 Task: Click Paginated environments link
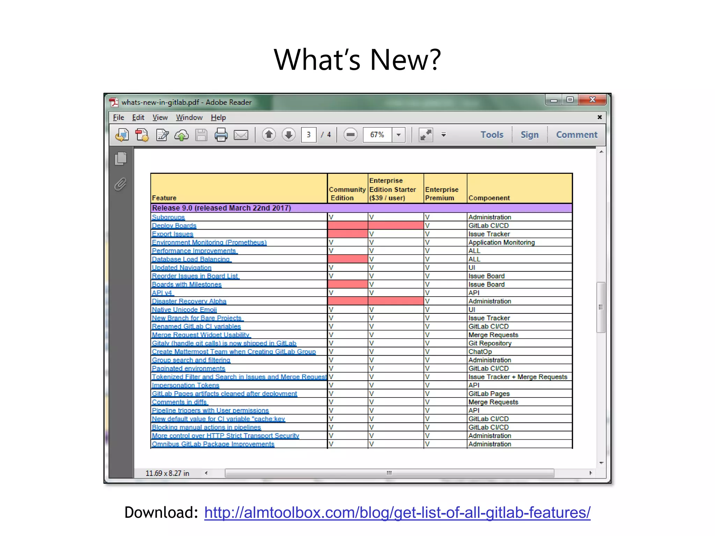189,368
